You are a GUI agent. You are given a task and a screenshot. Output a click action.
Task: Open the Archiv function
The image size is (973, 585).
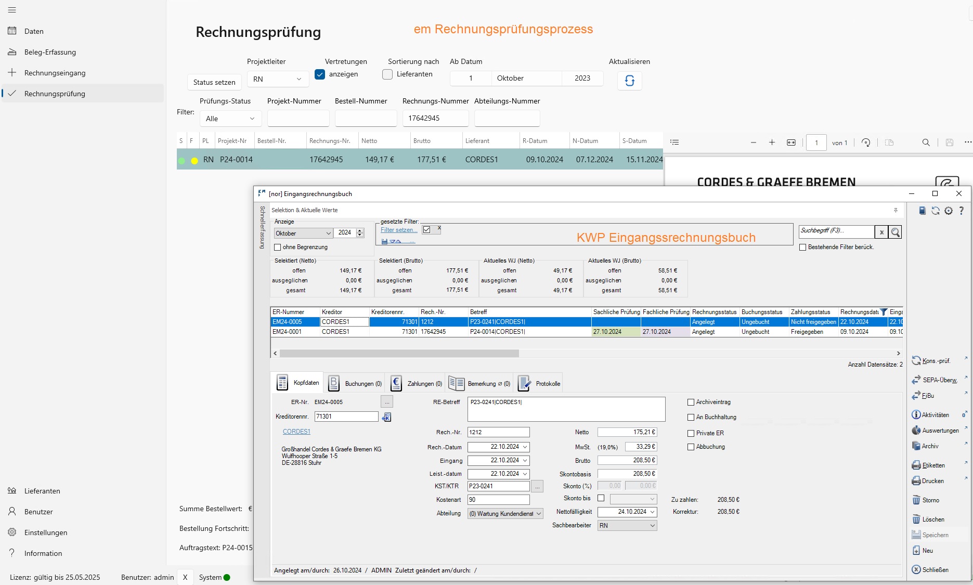pos(925,446)
